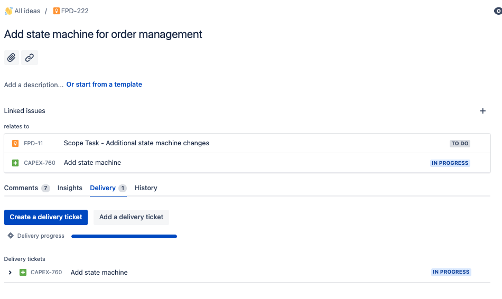Click the plus icon beside Linked issues
This screenshot has height=299, width=502.
[483, 111]
